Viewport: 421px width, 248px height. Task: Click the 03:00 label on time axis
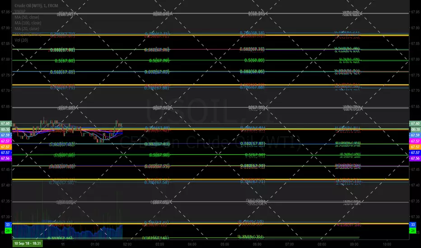pyautogui.click(x=159, y=244)
